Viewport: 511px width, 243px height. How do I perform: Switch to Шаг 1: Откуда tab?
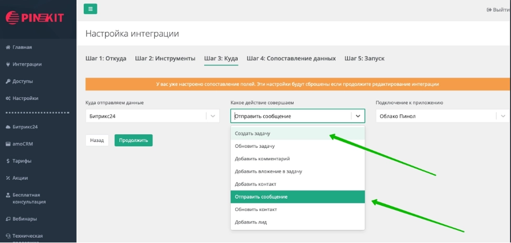coord(105,59)
